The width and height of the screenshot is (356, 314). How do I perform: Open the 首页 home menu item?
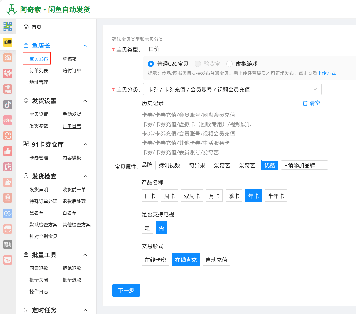coord(36,27)
